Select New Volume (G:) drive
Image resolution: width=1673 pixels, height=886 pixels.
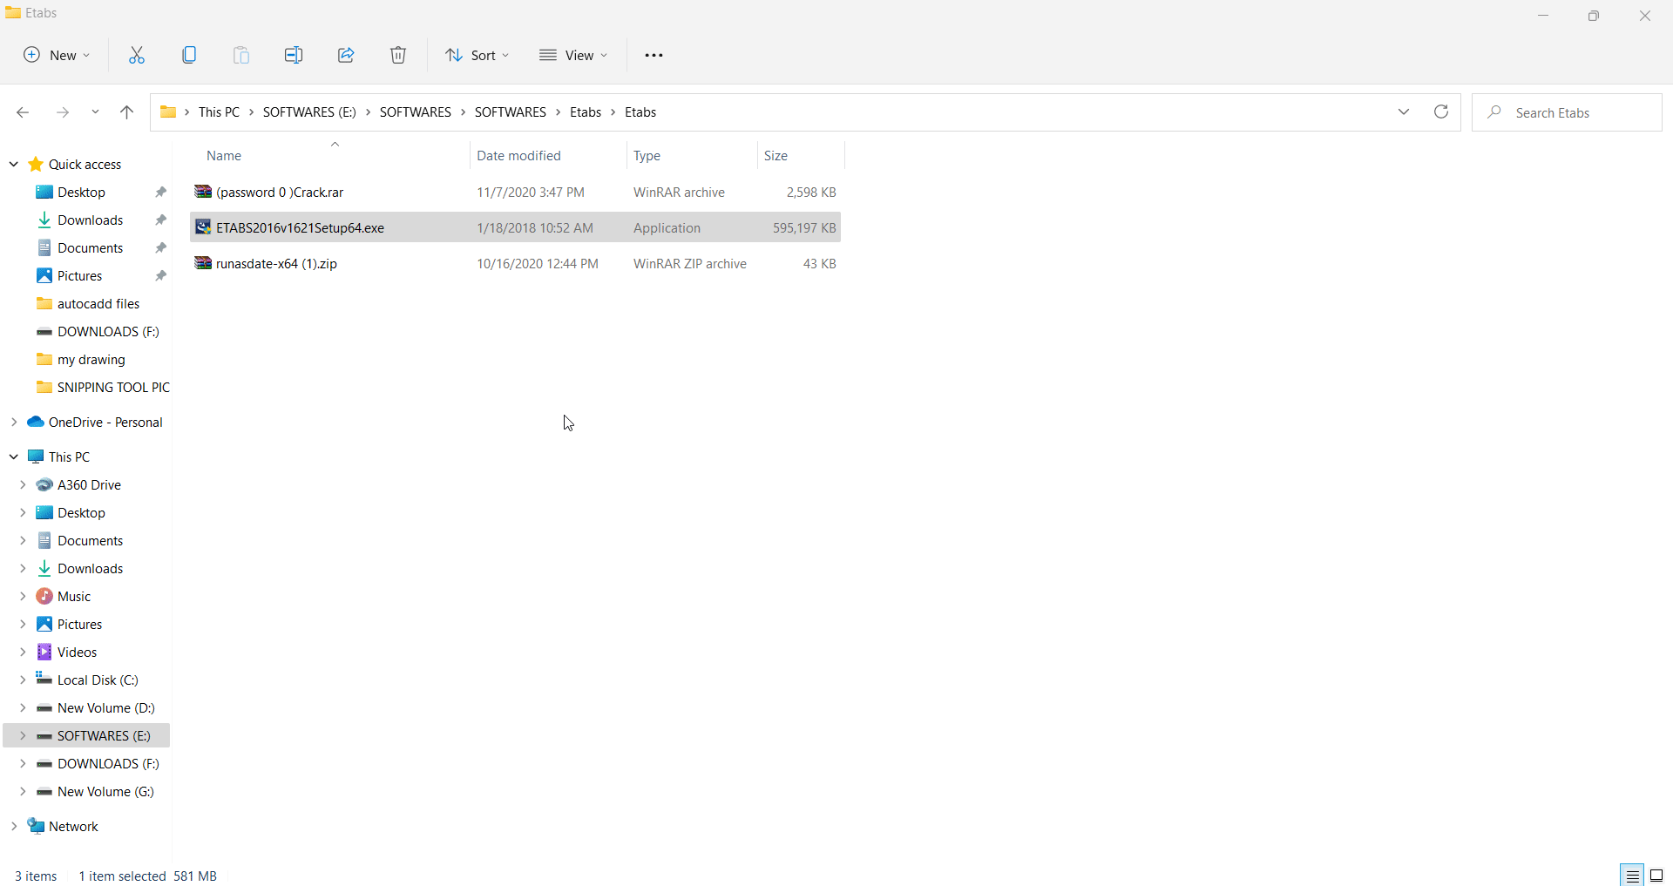[105, 791]
